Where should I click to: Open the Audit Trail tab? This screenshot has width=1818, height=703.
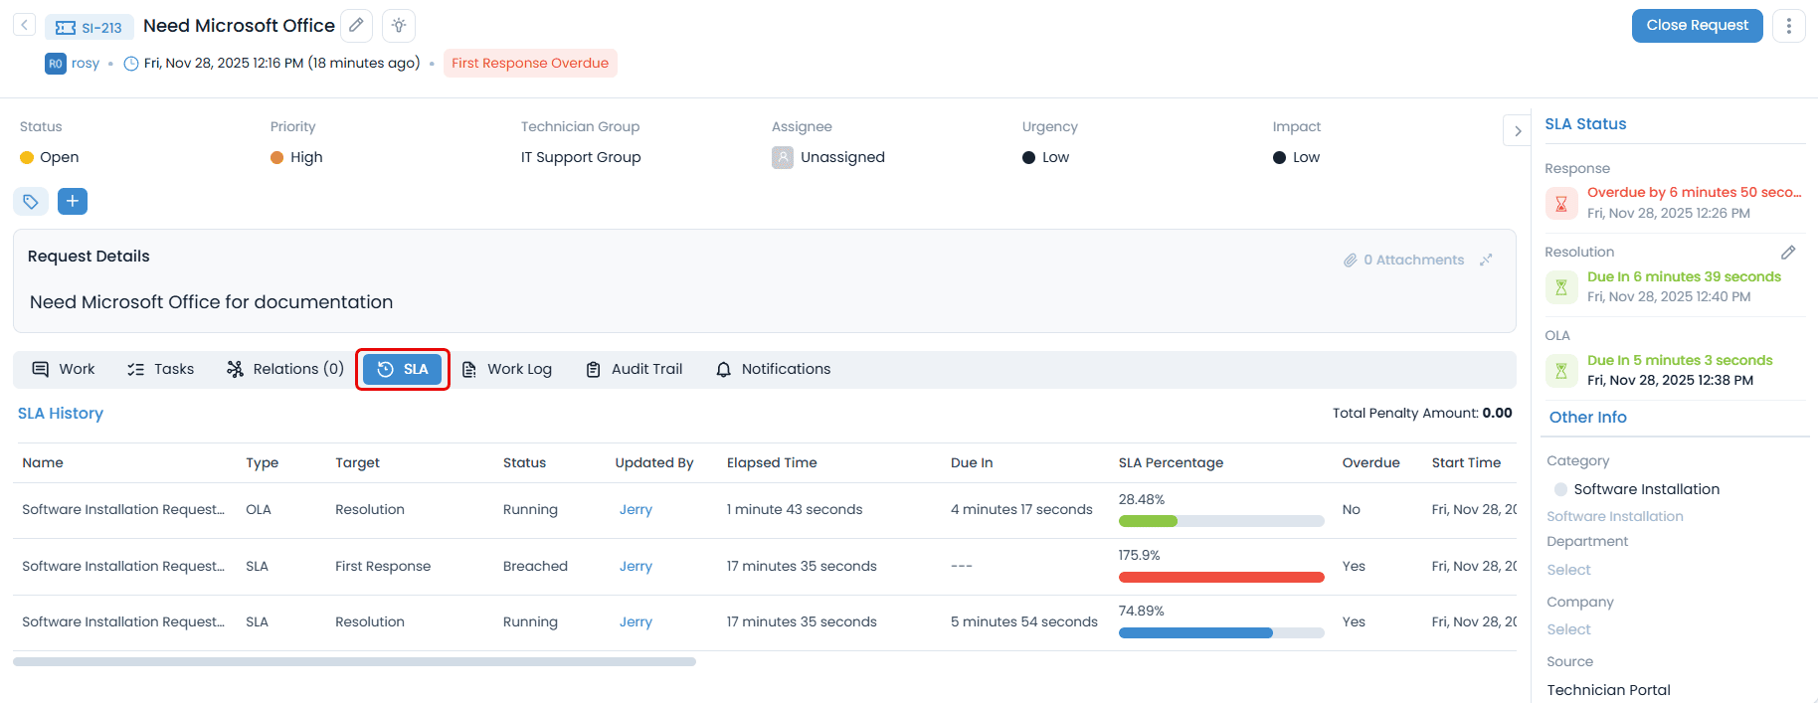click(x=635, y=369)
